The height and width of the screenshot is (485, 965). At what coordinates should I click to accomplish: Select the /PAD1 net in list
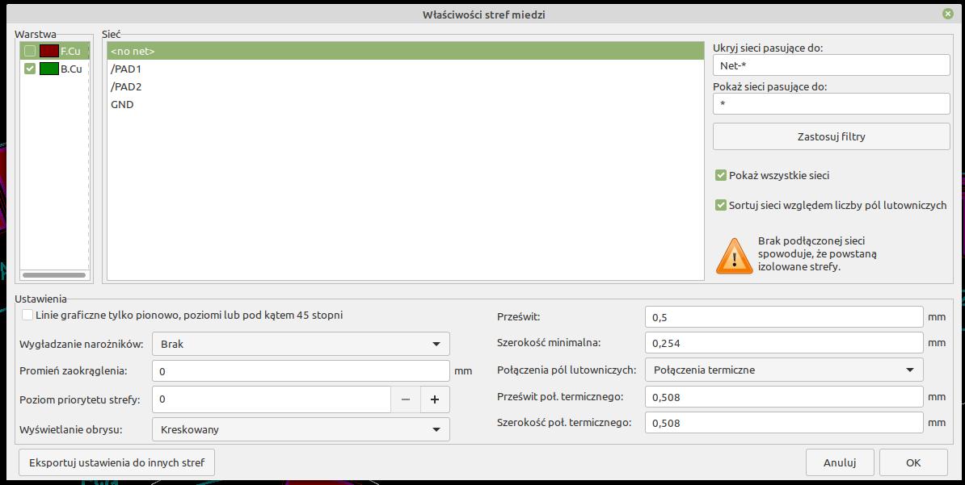126,69
